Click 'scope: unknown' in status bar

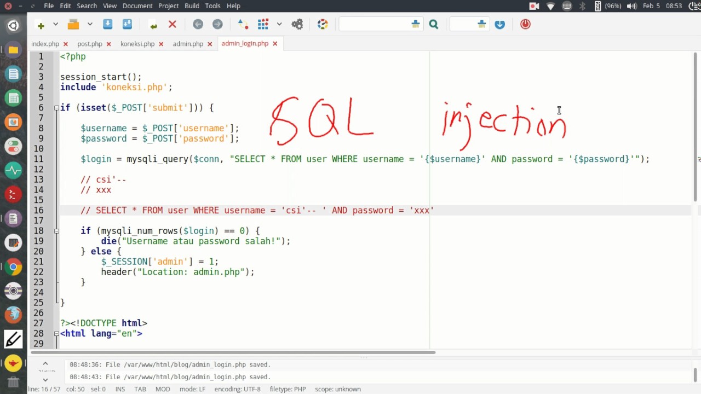pyautogui.click(x=337, y=389)
